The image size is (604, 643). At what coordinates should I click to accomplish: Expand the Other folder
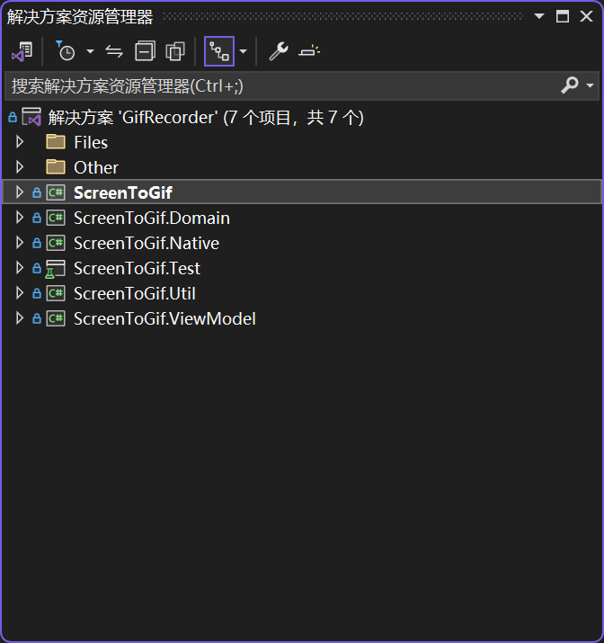pos(19,167)
